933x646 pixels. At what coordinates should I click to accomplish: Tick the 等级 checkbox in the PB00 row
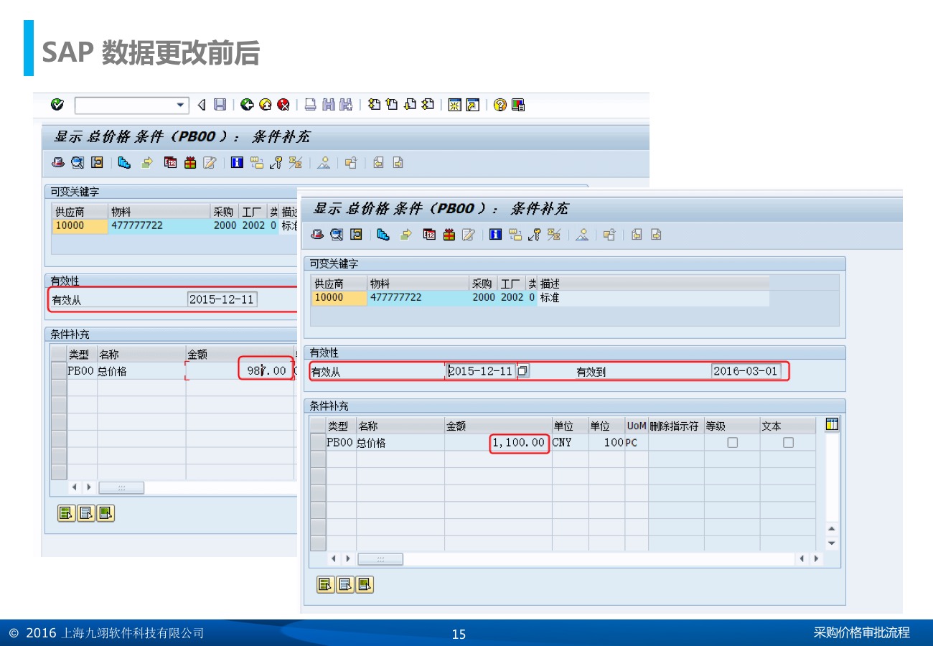click(x=732, y=443)
